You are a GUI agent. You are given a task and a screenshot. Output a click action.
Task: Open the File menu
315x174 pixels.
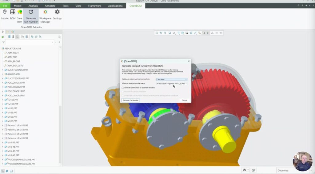click(5, 6)
